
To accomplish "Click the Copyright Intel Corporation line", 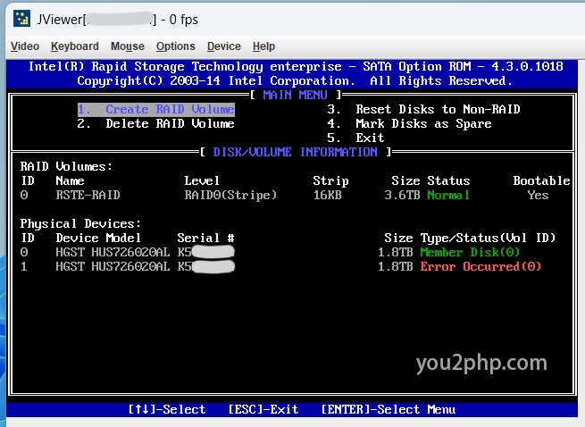I will point(295,80).
